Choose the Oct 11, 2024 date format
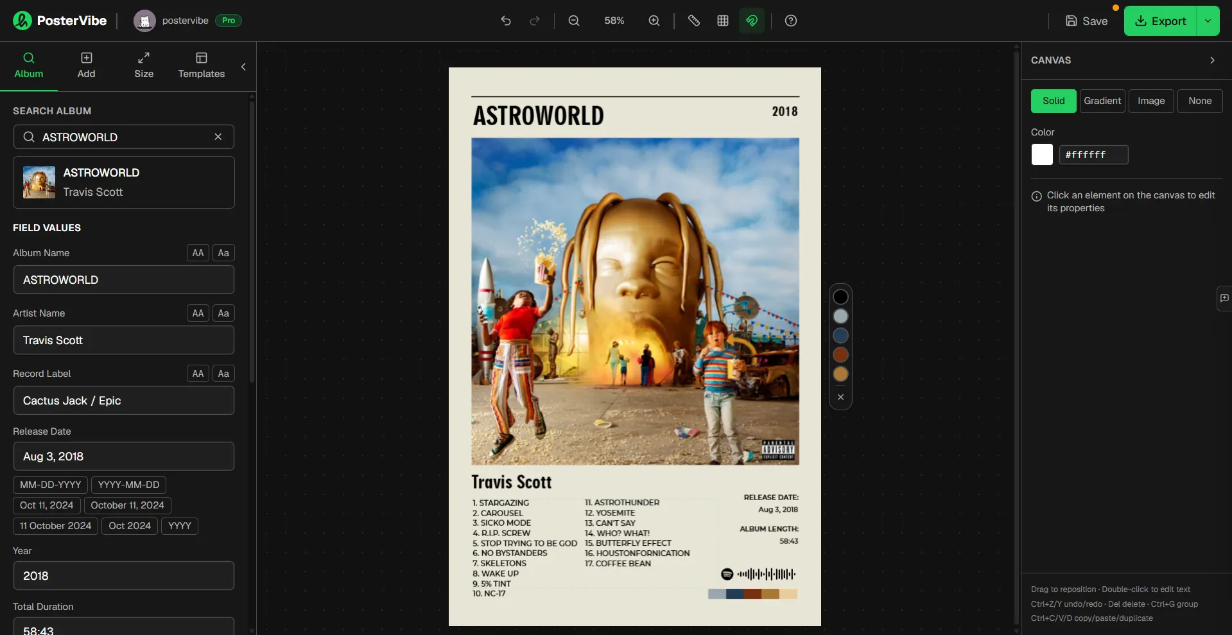Screen dimensions: 1232x635 point(47,505)
